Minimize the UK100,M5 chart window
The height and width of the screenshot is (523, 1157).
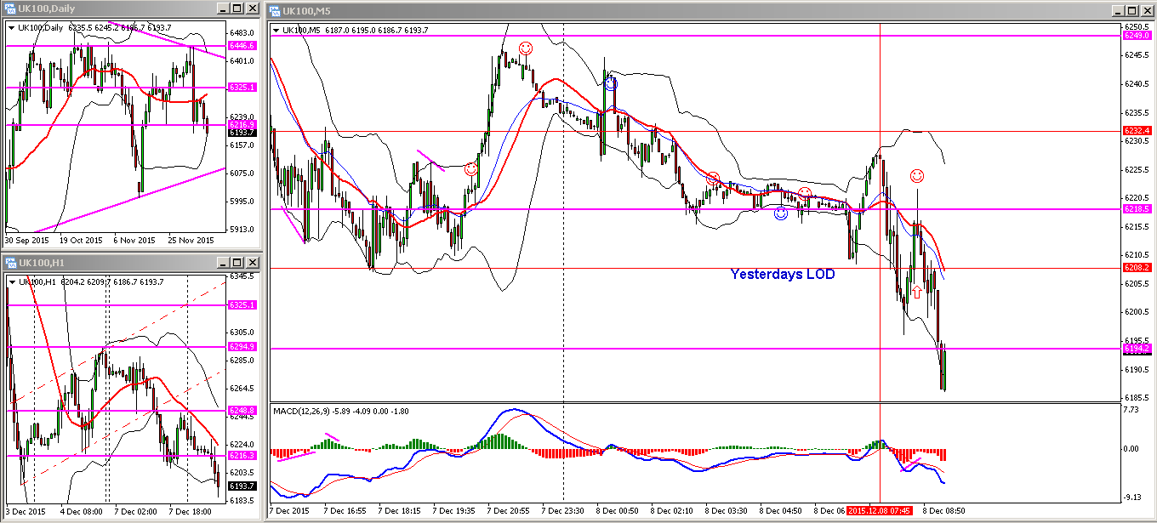click(x=1118, y=9)
